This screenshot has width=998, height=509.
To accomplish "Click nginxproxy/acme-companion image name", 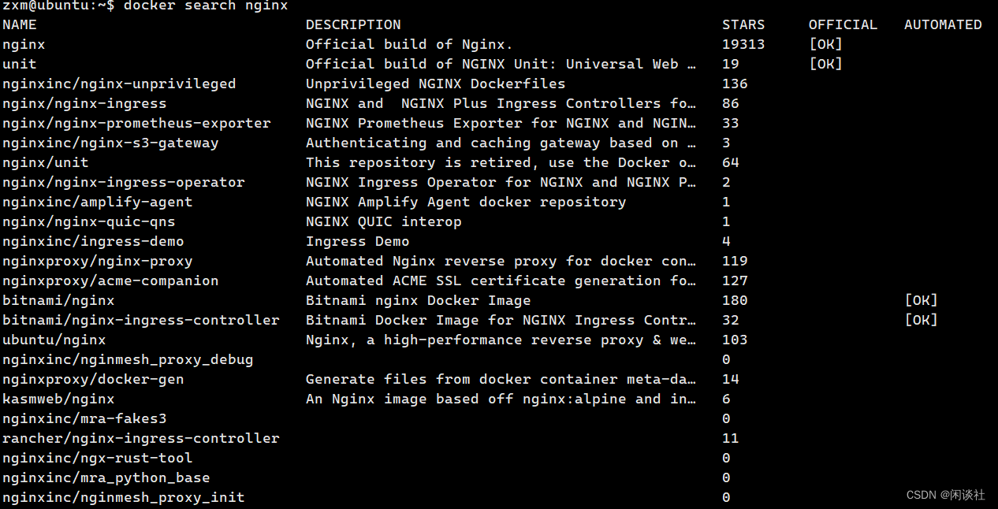I will [x=110, y=281].
